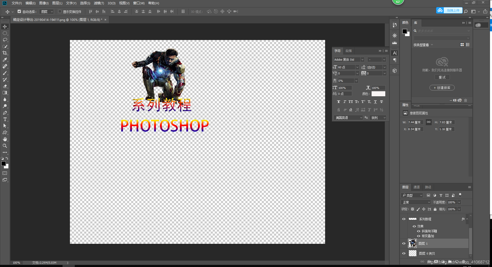Hide the 效果 effects group
492x267 pixels.
414,226
